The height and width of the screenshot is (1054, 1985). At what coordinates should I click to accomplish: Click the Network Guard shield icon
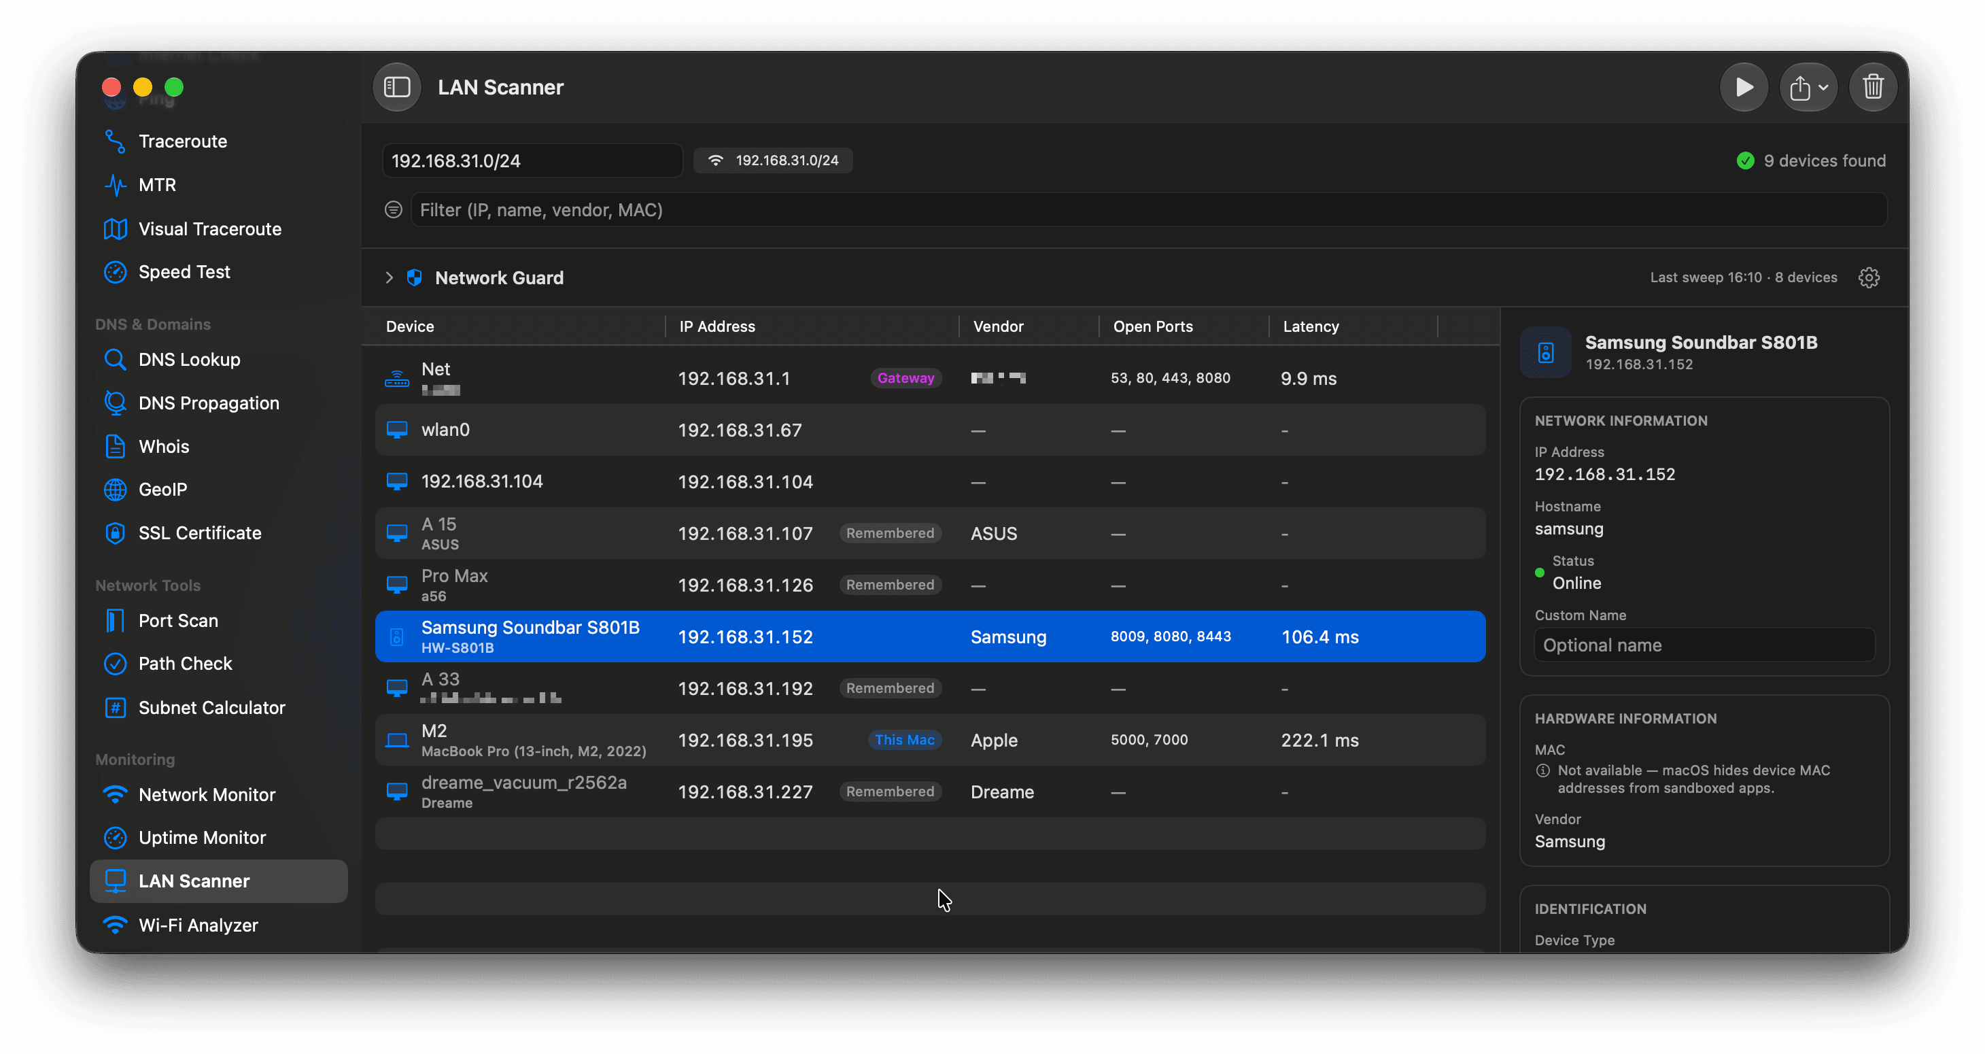click(415, 277)
